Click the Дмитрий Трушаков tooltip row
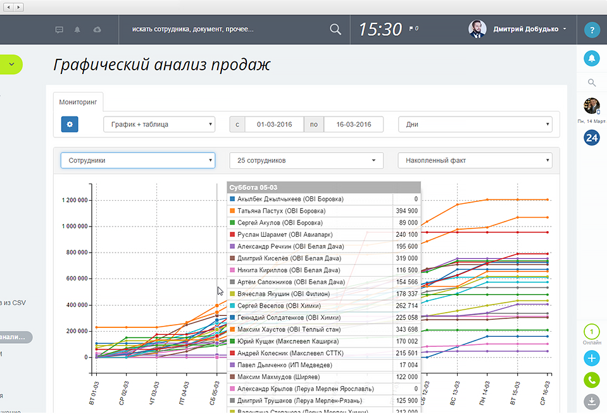 [x=323, y=401]
